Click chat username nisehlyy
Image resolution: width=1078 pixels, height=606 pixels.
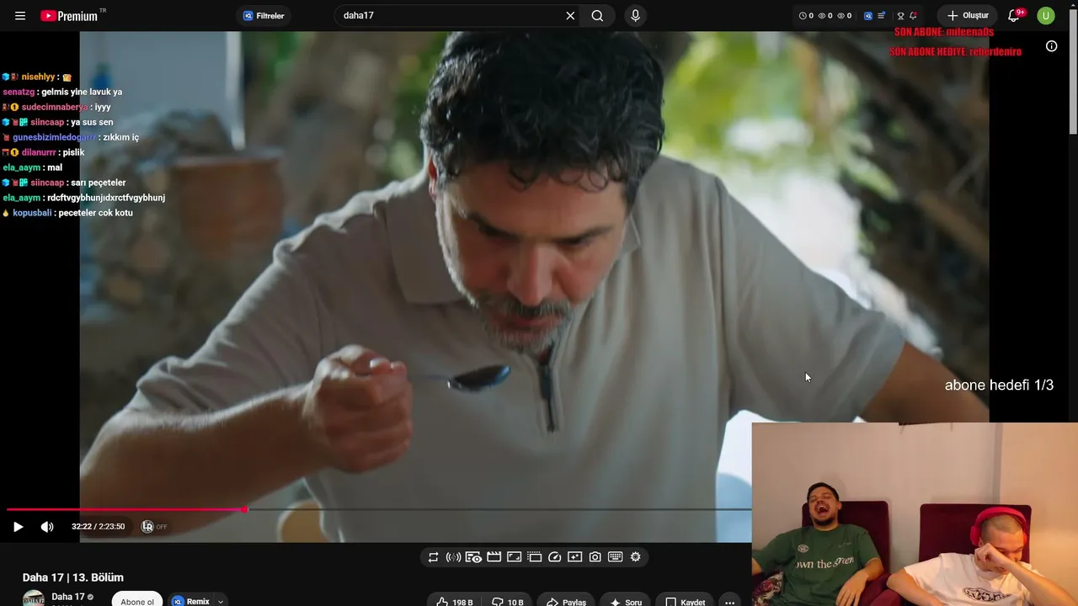[38, 77]
